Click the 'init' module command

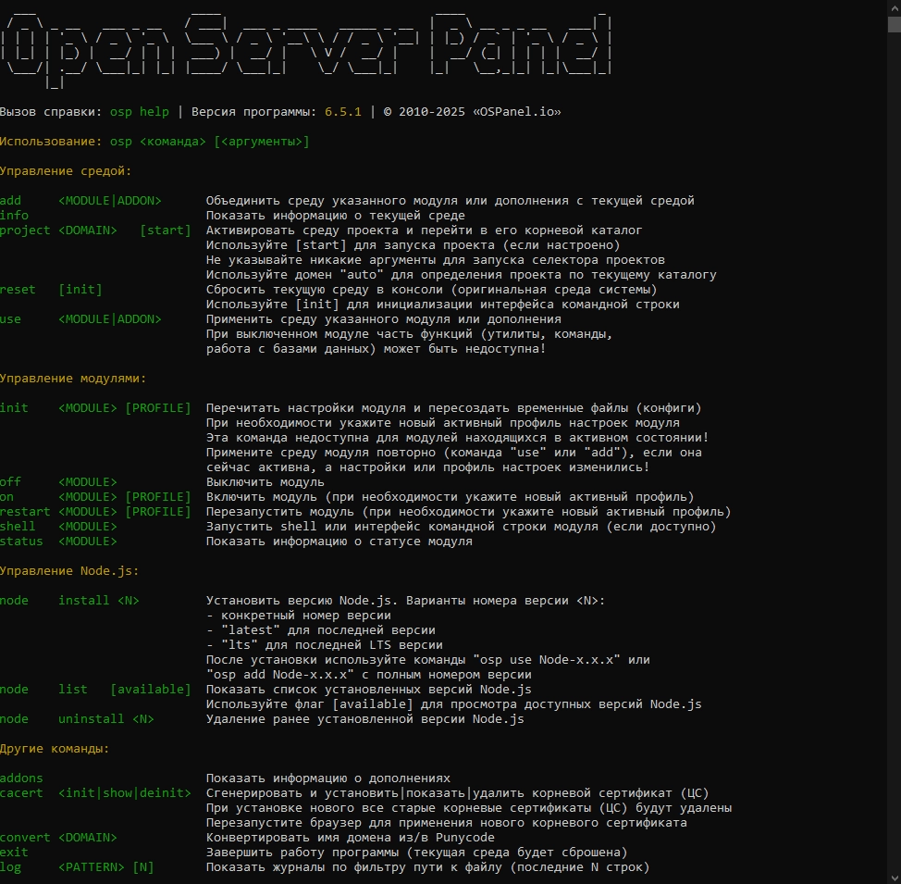click(x=14, y=408)
